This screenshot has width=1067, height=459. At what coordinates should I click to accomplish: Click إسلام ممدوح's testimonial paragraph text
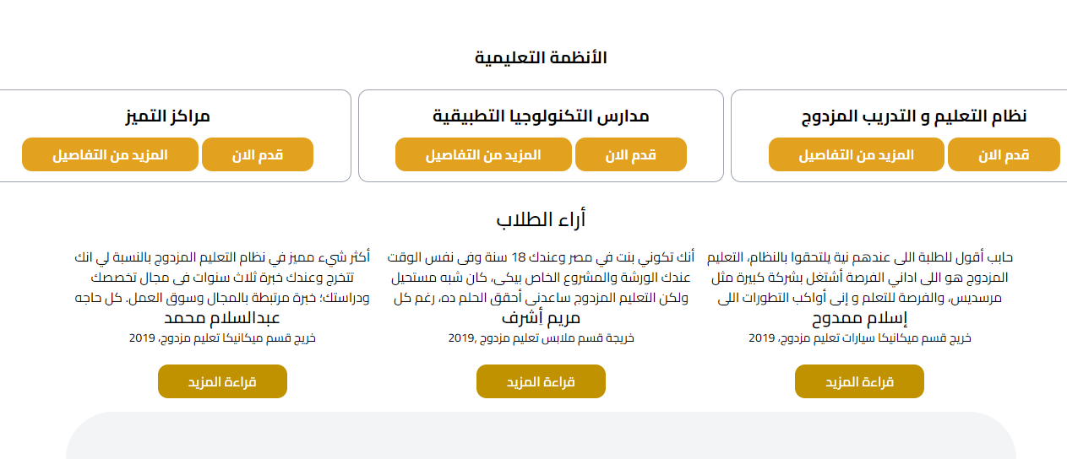(x=859, y=278)
